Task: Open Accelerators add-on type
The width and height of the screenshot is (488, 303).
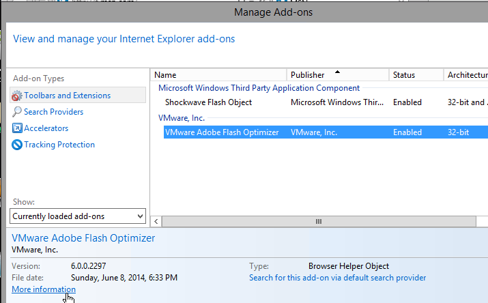Action: click(46, 128)
